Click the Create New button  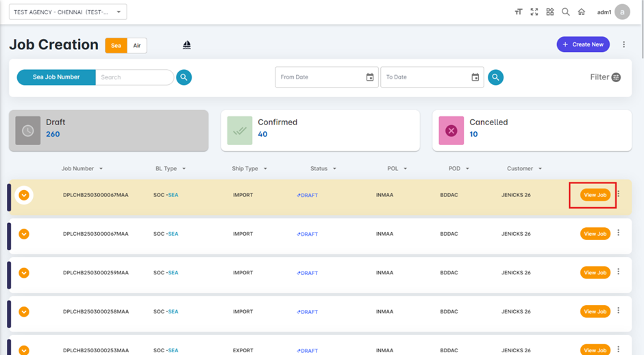coord(582,44)
